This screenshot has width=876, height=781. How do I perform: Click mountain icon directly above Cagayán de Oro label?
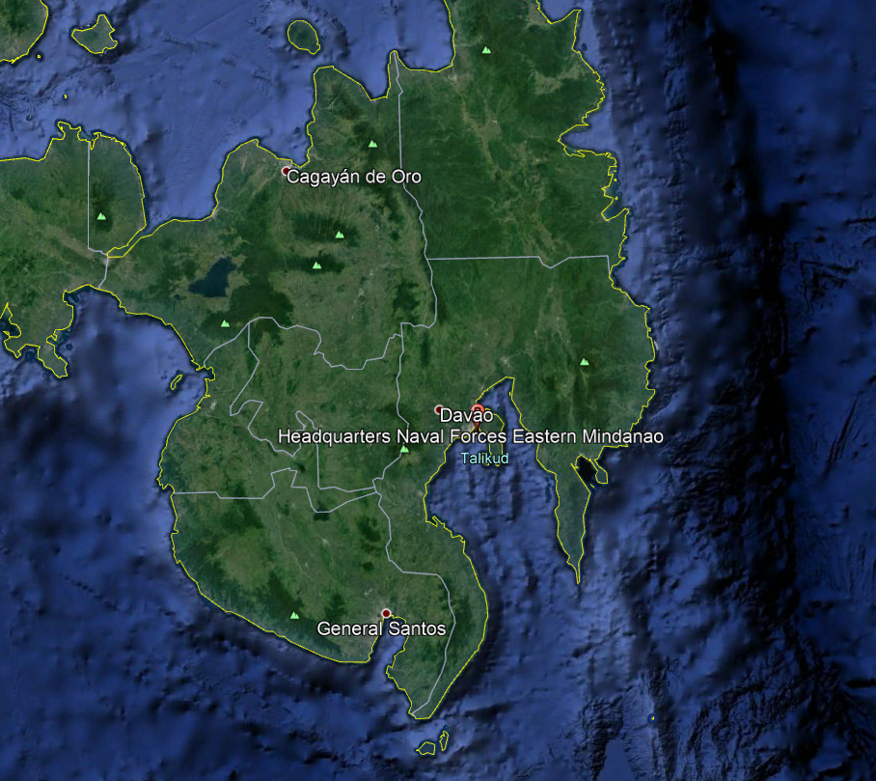(x=372, y=144)
